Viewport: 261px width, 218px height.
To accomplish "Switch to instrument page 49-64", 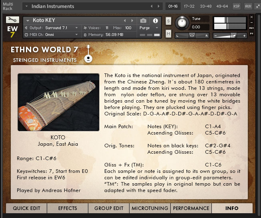I will (222, 6).
